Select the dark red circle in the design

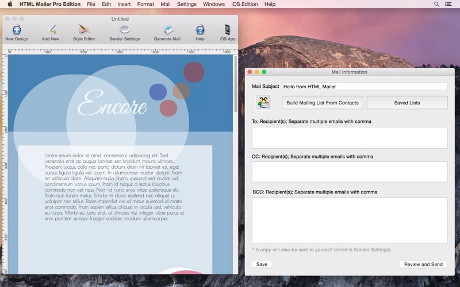194,72
